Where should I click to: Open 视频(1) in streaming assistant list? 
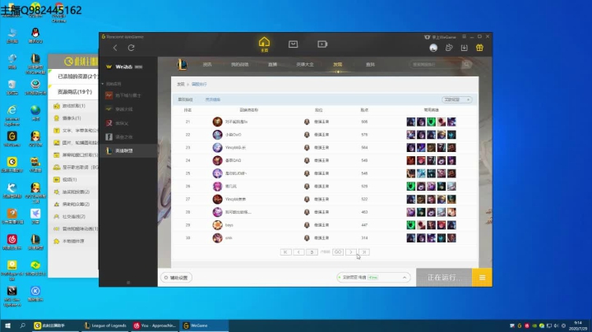[x=70, y=180]
